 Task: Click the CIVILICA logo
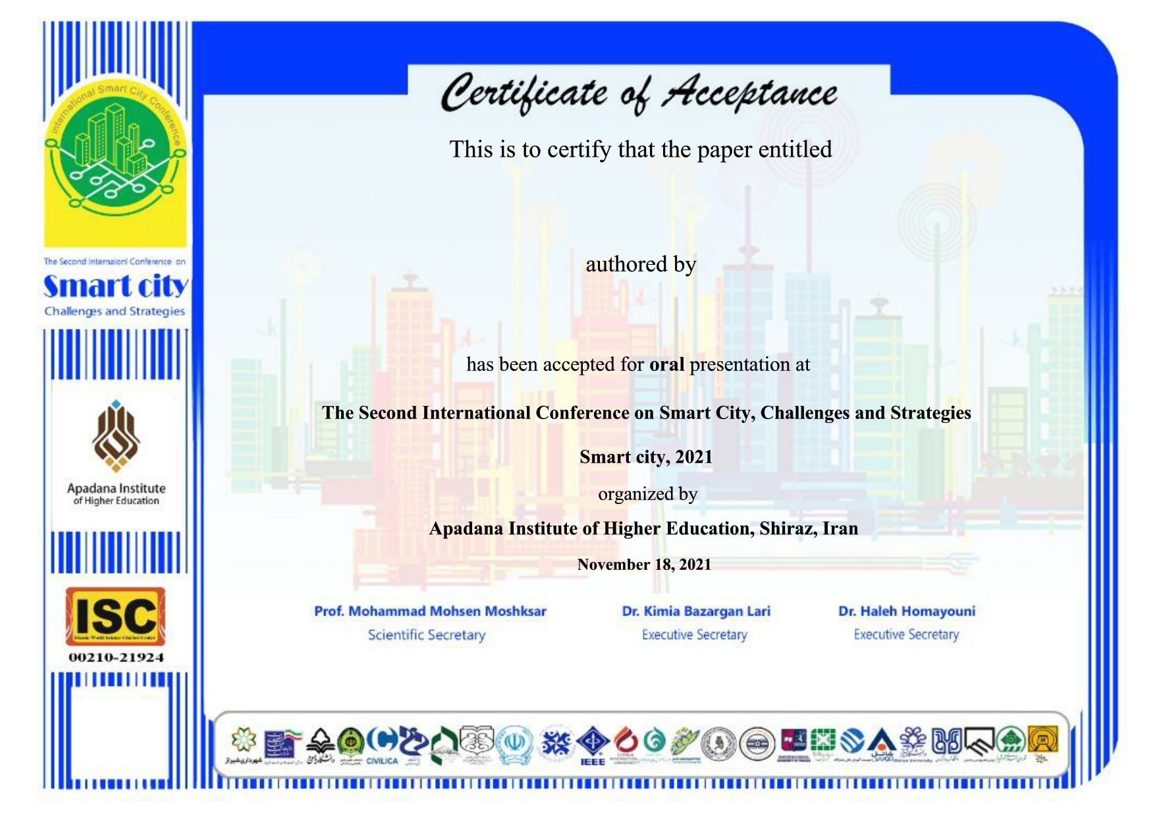pyautogui.click(x=382, y=745)
